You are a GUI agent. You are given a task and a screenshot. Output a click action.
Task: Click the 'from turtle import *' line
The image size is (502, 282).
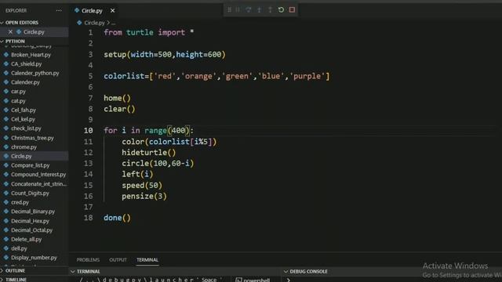(148, 32)
